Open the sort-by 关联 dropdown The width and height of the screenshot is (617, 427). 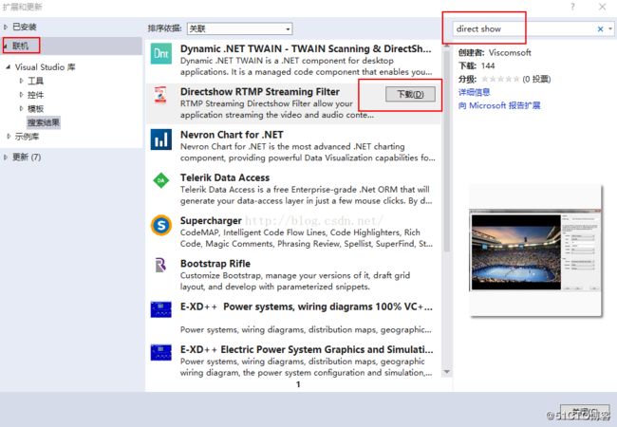(239, 28)
